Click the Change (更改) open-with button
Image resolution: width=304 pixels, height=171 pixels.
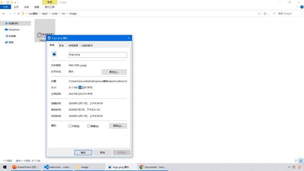pyautogui.click(x=114, y=72)
